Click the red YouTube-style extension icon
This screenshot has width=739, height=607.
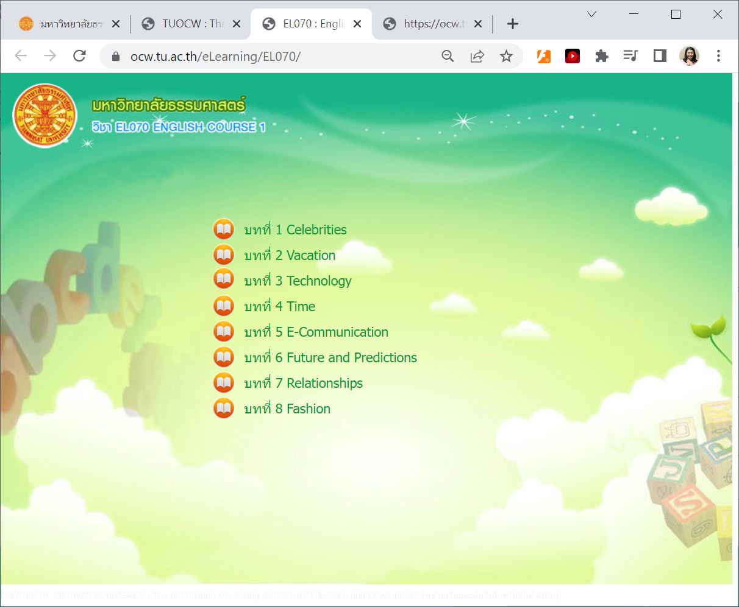pyautogui.click(x=572, y=56)
